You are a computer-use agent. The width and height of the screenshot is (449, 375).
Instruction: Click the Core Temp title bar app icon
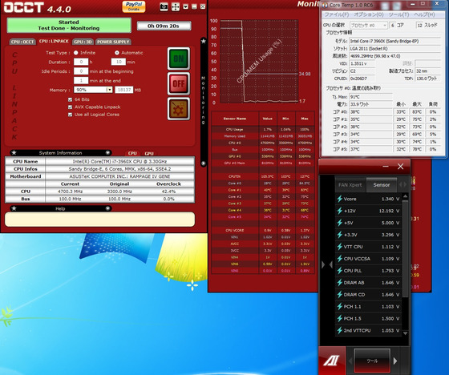(325, 5)
